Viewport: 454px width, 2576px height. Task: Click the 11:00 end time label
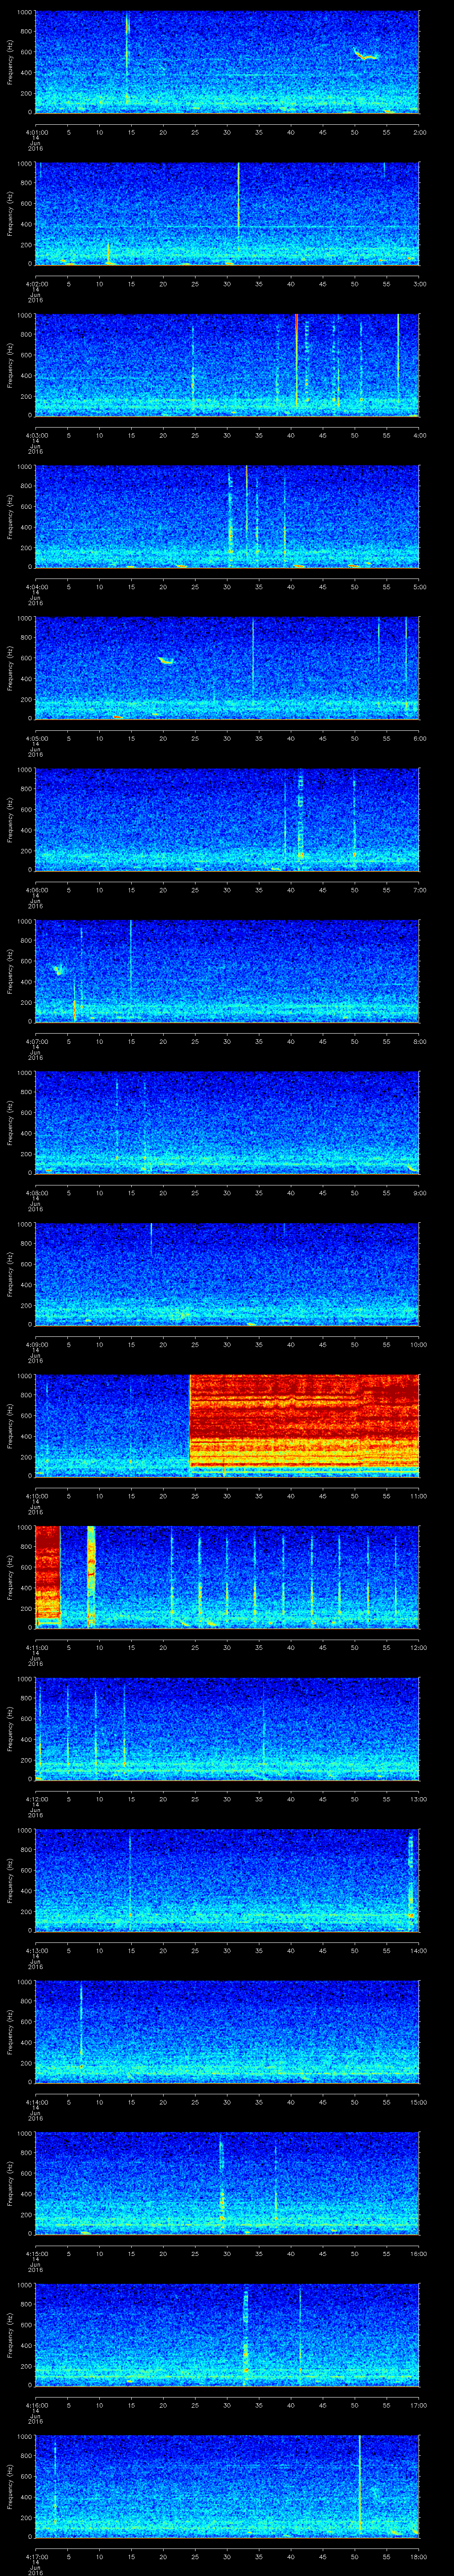(x=419, y=1495)
